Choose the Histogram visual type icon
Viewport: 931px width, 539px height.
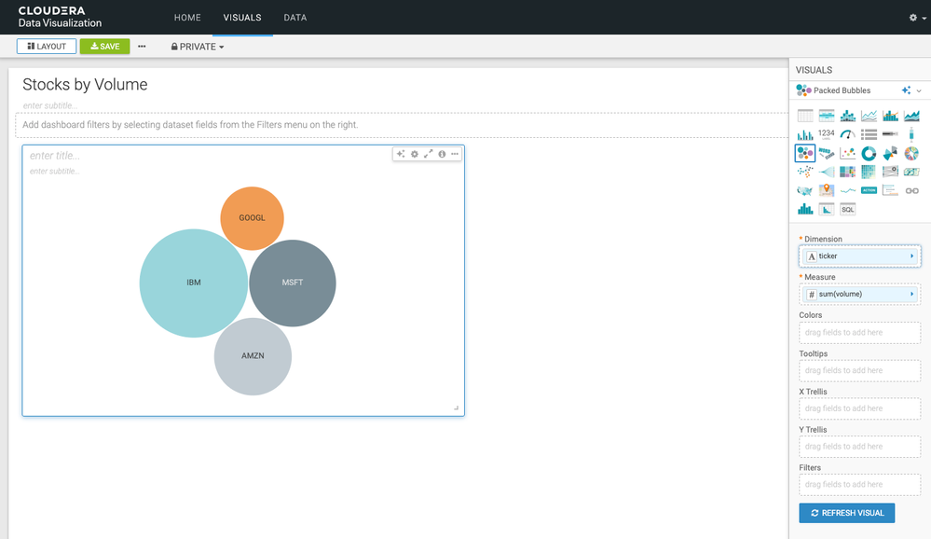point(805,209)
